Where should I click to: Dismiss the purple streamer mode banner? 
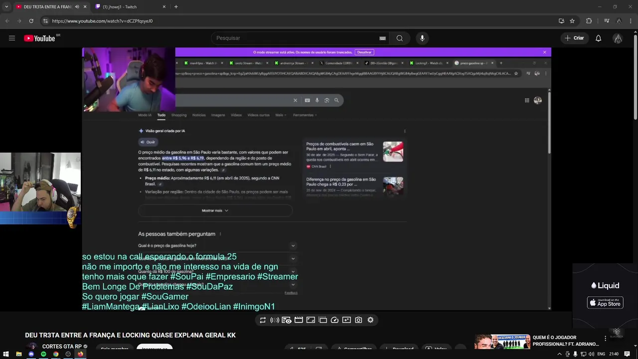click(x=544, y=52)
